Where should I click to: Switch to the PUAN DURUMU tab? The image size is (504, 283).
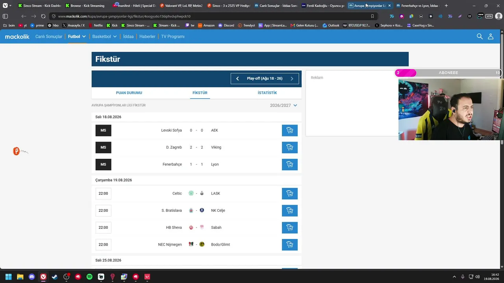tap(129, 93)
